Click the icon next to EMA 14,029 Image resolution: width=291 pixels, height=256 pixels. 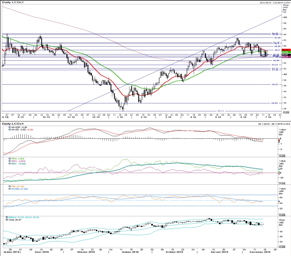point(10,163)
